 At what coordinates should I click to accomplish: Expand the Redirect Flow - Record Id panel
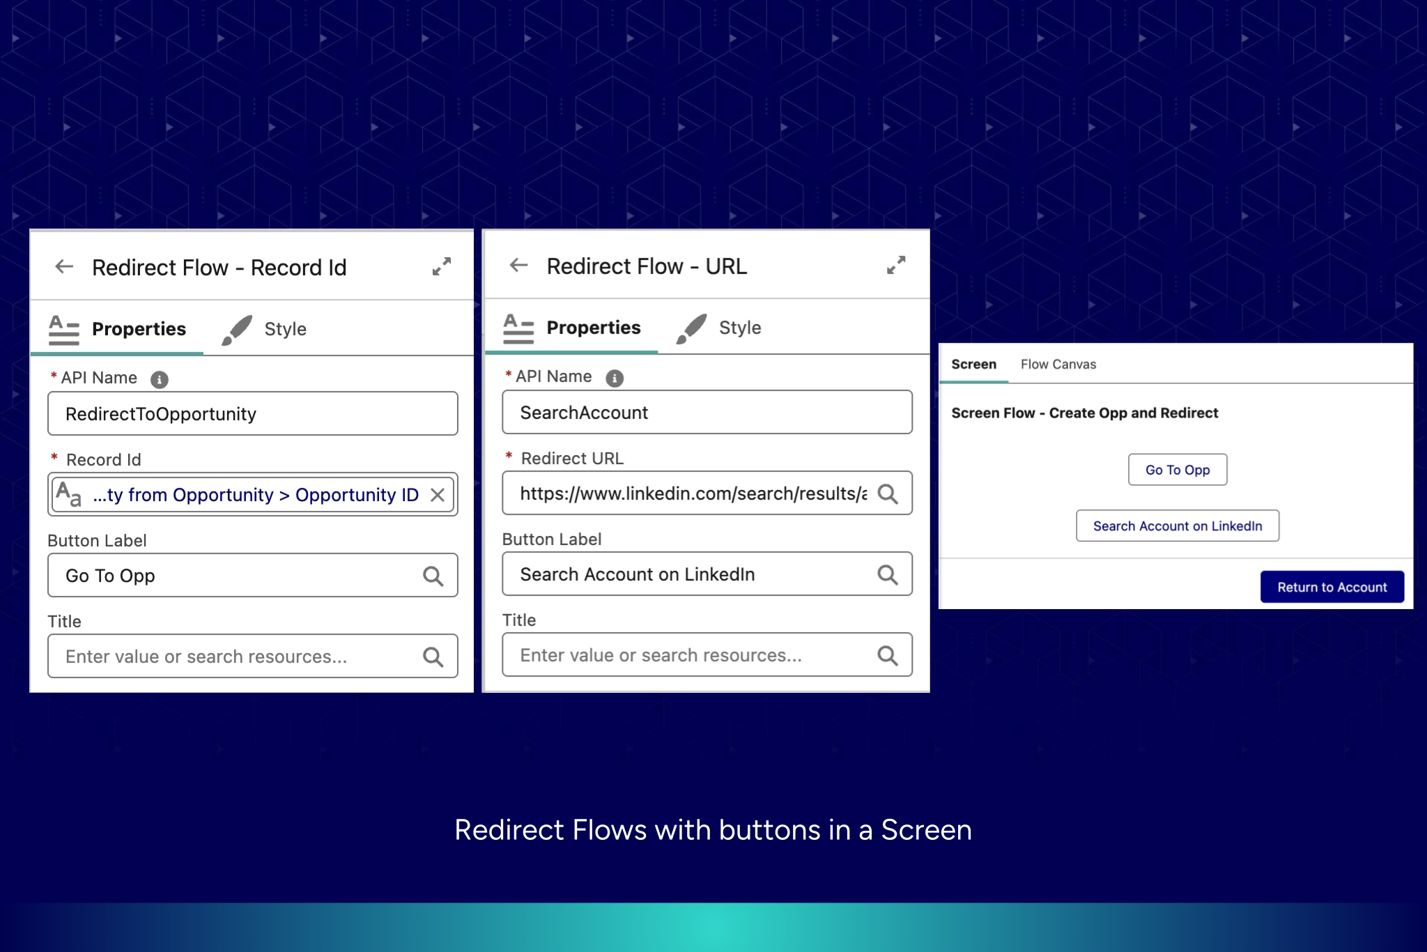click(x=442, y=266)
